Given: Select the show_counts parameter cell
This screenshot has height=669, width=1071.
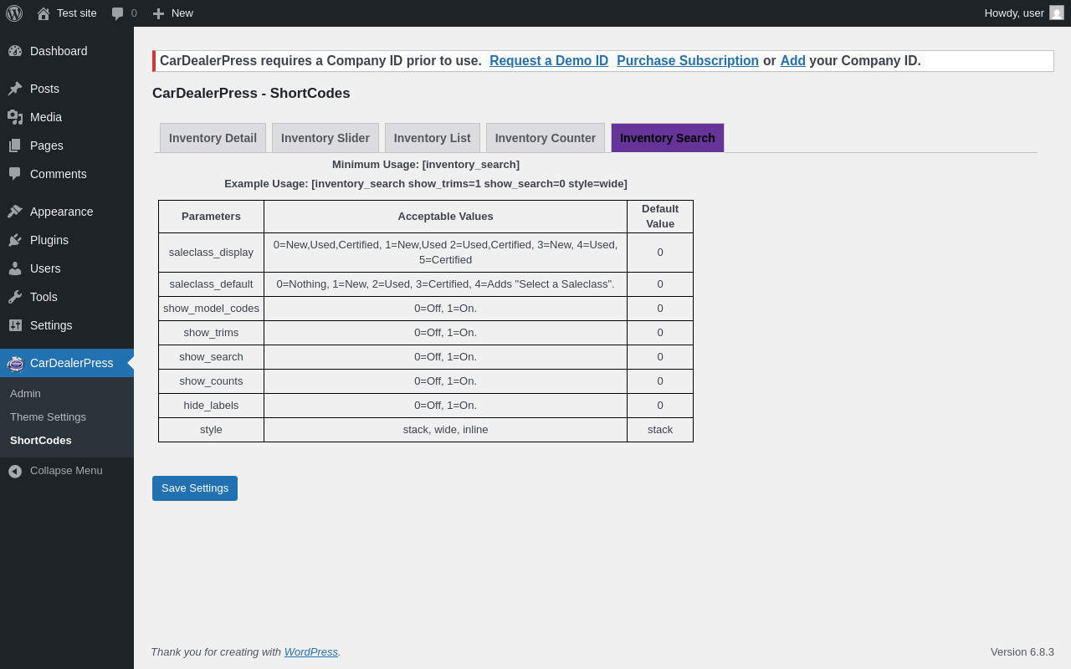Looking at the screenshot, I should point(211,381).
